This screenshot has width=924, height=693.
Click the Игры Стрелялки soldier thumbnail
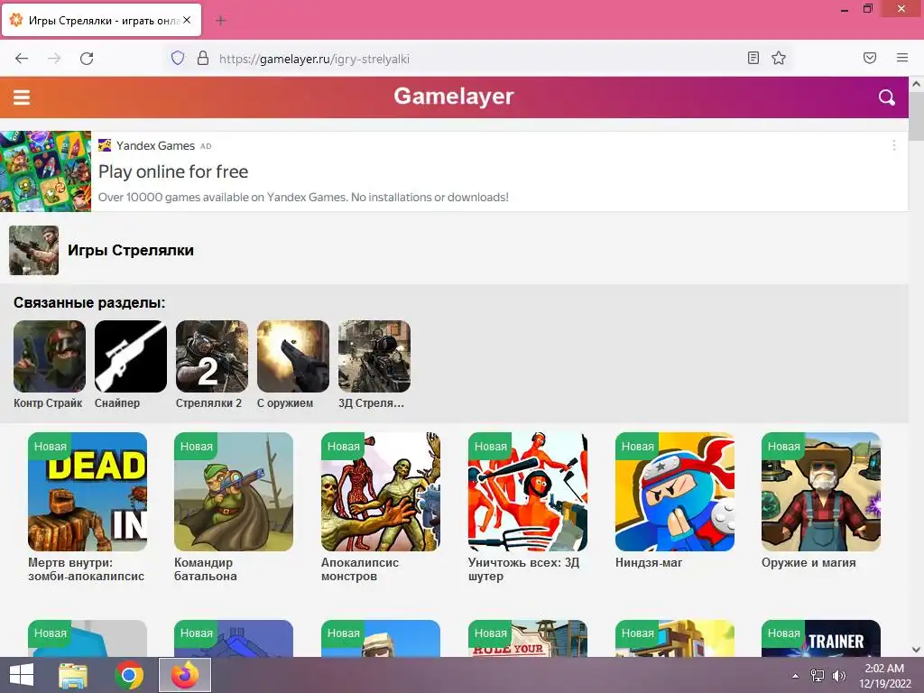tap(33, 251)
